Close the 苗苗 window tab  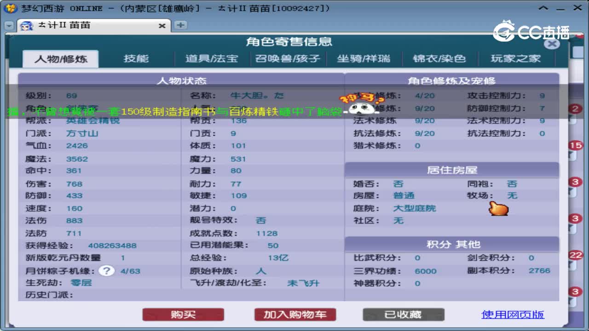coord(162,26)
